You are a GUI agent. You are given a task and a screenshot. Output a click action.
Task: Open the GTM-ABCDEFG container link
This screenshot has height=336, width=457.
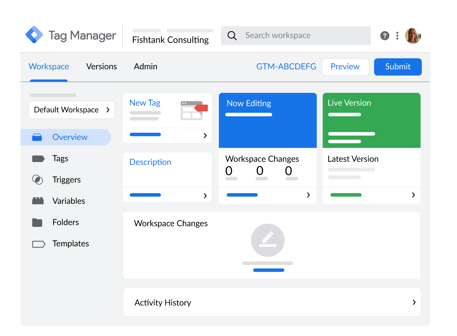pos(286,67)
